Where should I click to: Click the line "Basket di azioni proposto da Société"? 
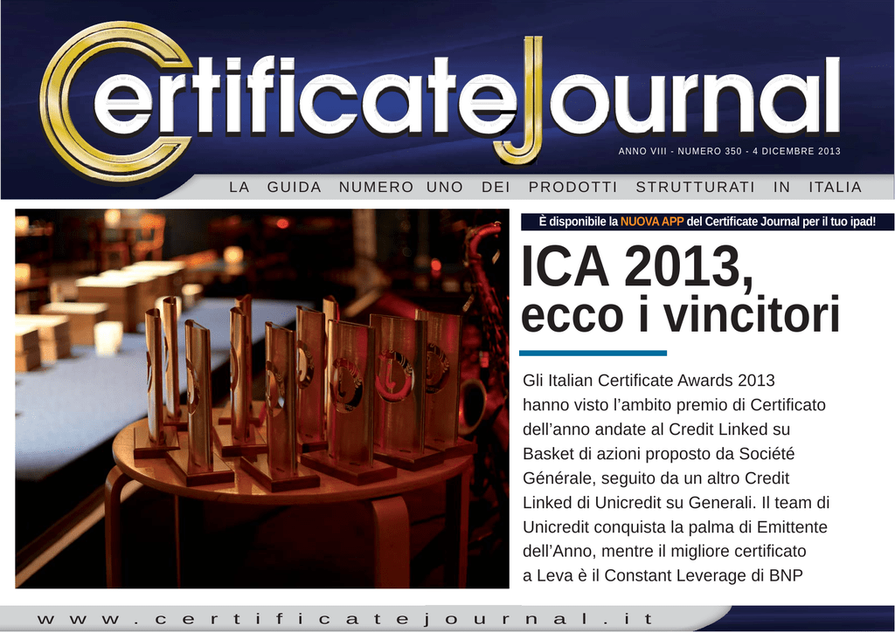659,454
